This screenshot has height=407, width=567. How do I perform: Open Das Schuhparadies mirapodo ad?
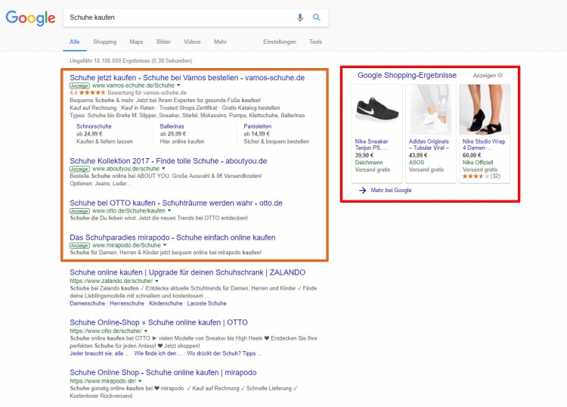tap(172, 238)
